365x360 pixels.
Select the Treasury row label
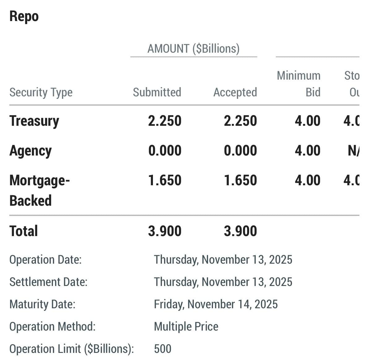click(34, 121)
